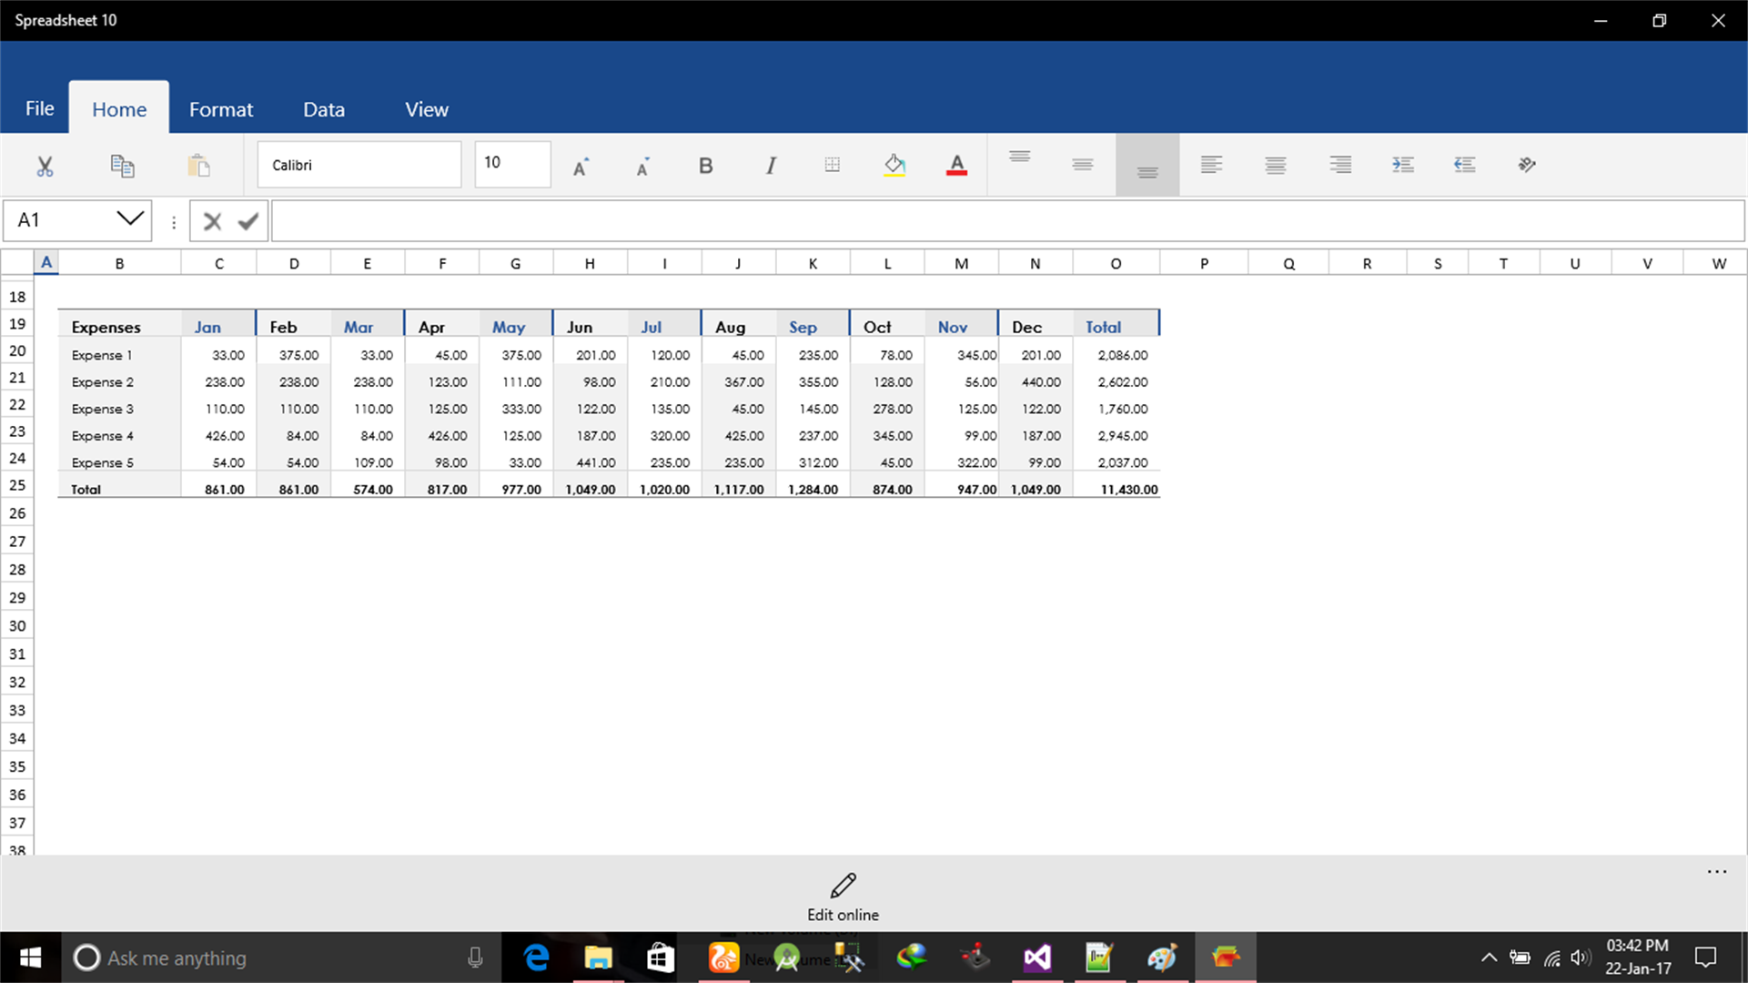
Task: Open the cell name box dropdown
Action: tap(127, 220)
